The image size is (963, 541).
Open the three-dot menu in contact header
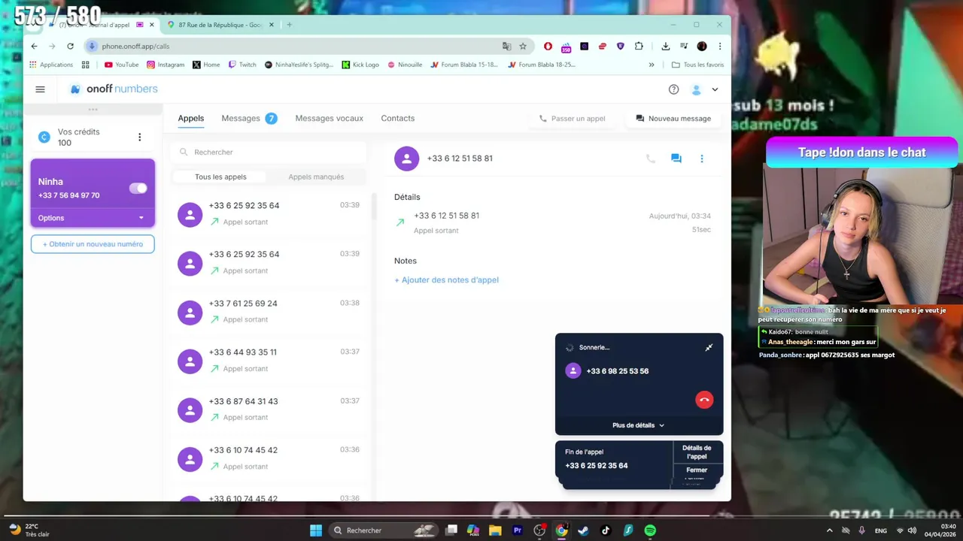pos(702,159)
